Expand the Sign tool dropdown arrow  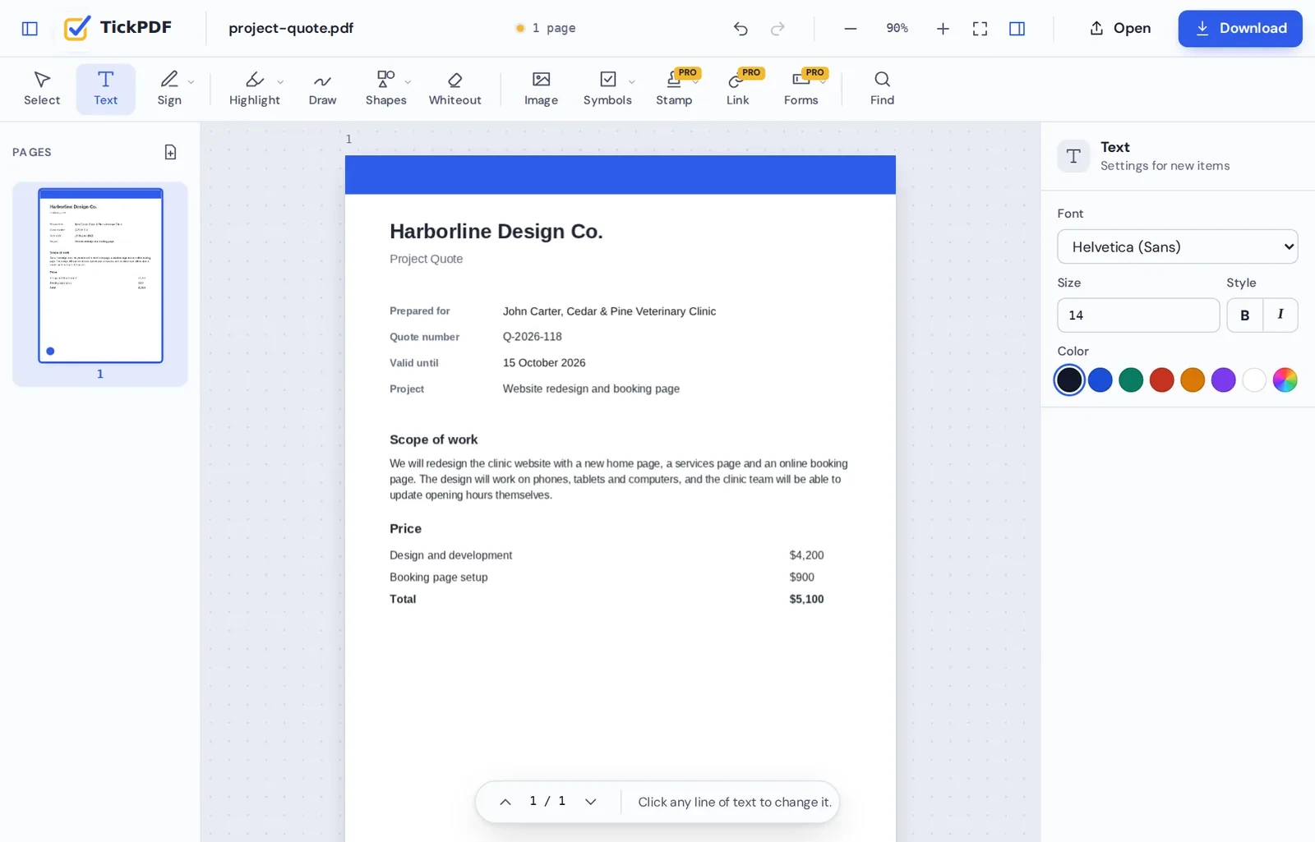191,82
